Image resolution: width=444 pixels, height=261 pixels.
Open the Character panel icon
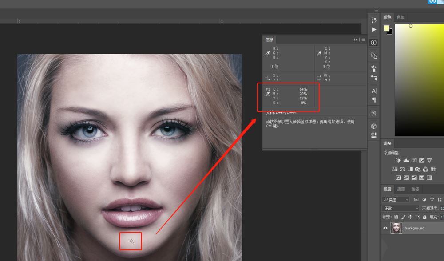click(x=374, y=91)
